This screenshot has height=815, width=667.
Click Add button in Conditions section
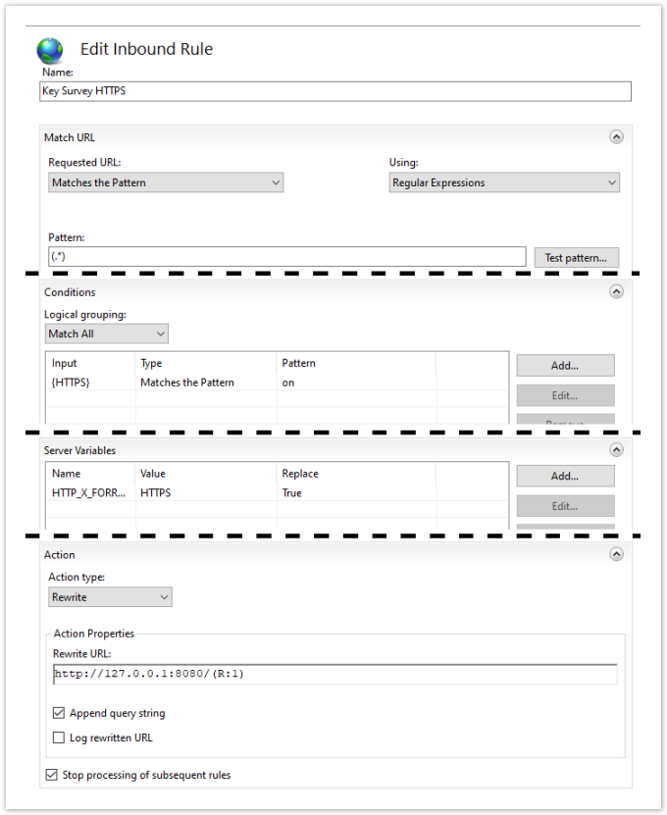click(565, 366)
